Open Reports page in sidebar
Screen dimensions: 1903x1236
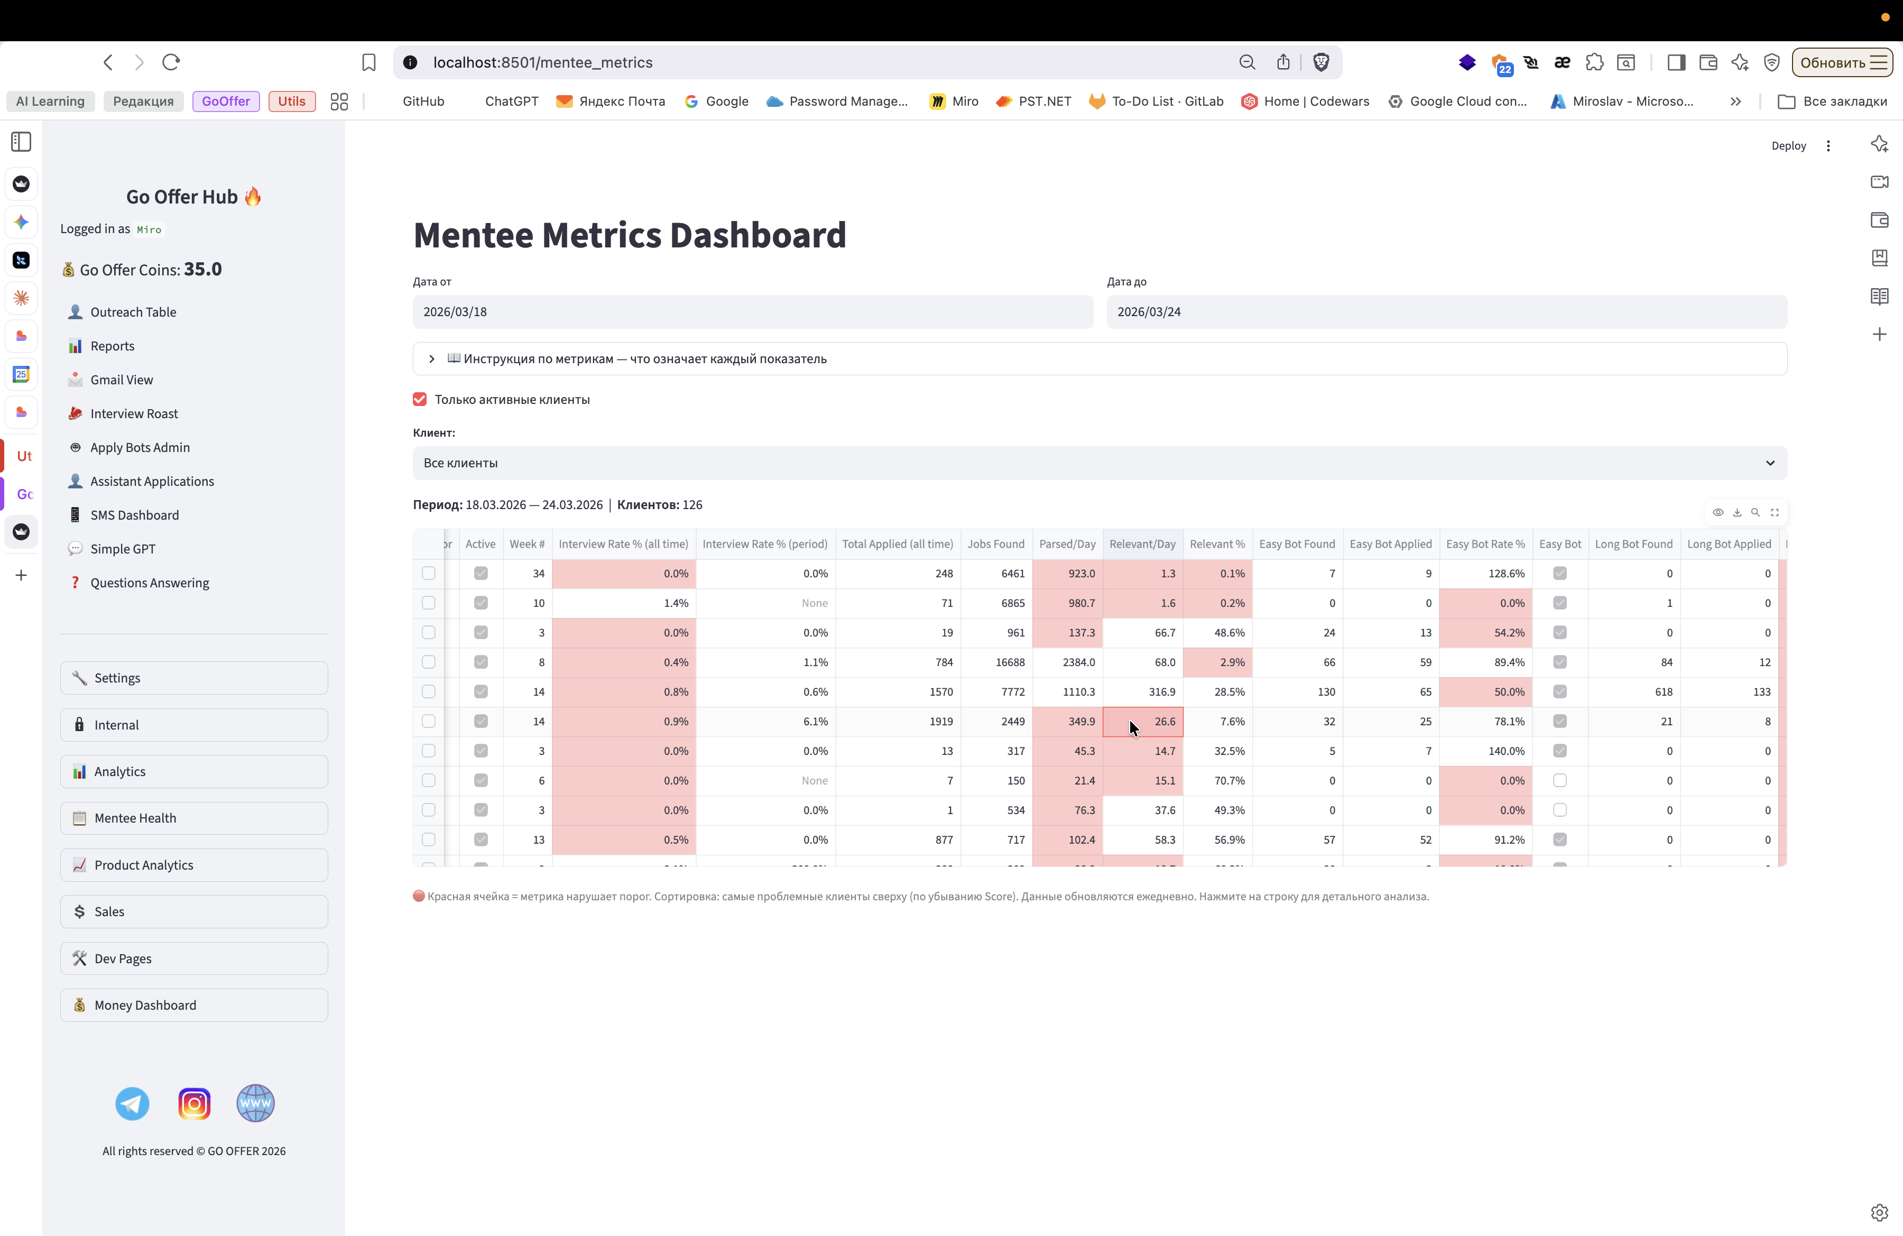tap(112, 346)
